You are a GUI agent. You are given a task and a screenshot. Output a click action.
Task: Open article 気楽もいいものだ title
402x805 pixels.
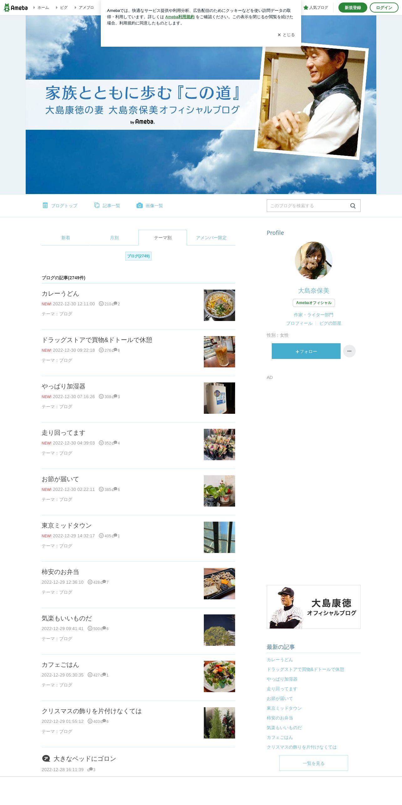(67, 618)
